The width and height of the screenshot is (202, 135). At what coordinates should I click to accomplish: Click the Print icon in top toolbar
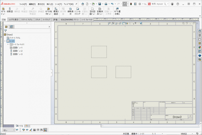click(x=106, y=4)
